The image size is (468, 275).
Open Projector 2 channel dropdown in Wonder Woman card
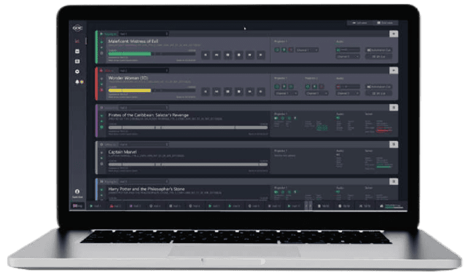(x=316, y=93)
